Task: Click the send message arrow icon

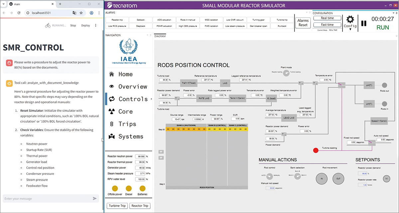Action: (95, 198)
